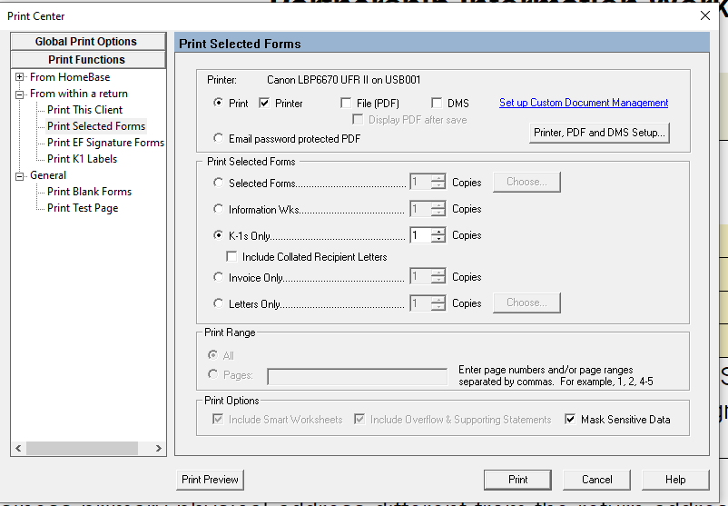Open the Print Functions tab
This screenshot has width=728, height=506.
coord(86,60)
